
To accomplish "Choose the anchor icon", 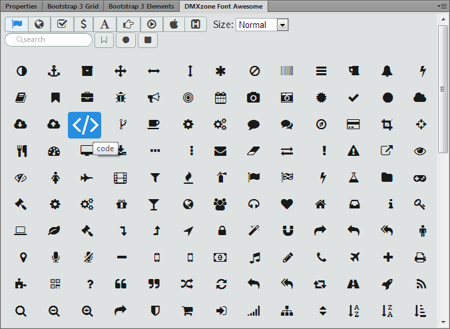I will coord(54,71).
